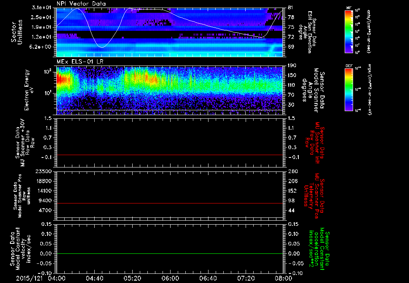Click the 04:00 time axis label

pos(57,278)
